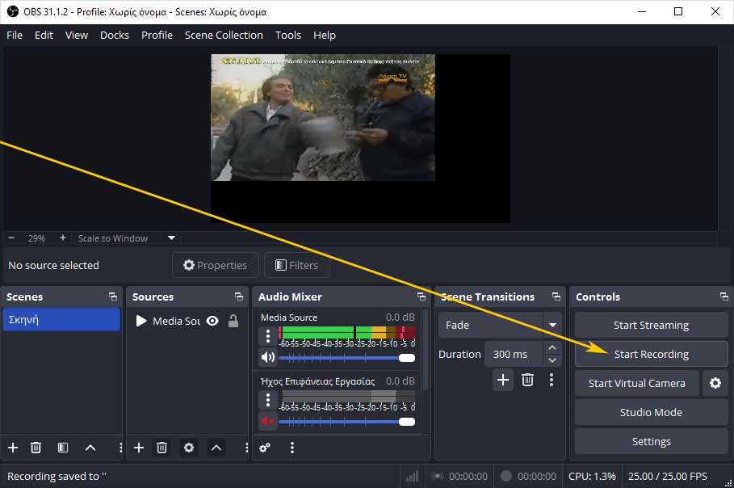734x488 pixels.
Task: Hide Media Source using eye icon
Action: click(x=212, y=321)
